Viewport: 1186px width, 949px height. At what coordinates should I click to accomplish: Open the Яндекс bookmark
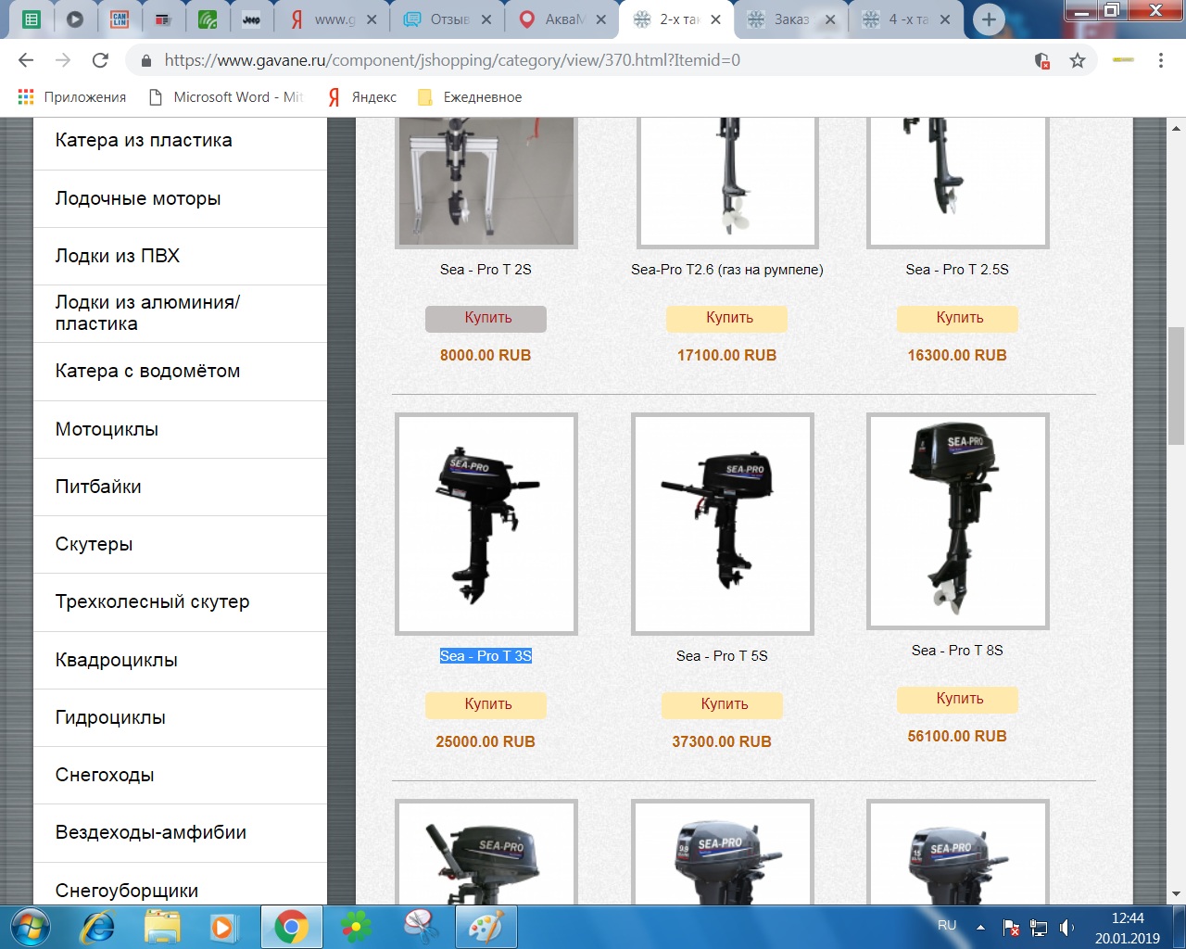(x=362, y=97)
